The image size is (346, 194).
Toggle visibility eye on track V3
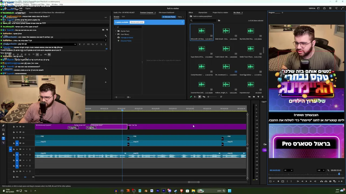tap(24, 132)
